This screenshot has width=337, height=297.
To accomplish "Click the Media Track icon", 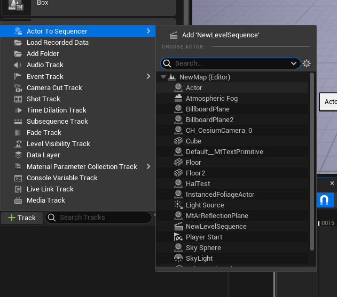I will (18, 200).
